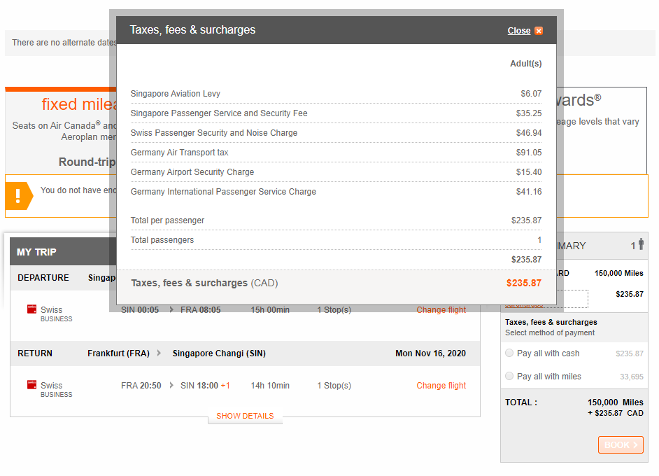Click the fixed mileage heading

tap(79, 104)
